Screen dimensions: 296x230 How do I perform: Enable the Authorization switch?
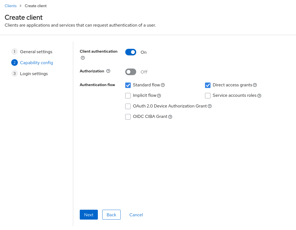point(131,72)
